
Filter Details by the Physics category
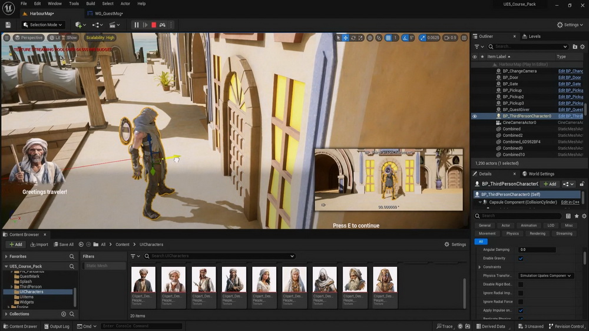512,233
